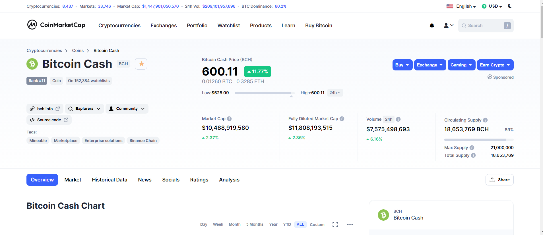This screenshot has height=236, width=543.
Task: Click the Share button
Action: click(x=499, y=180)
